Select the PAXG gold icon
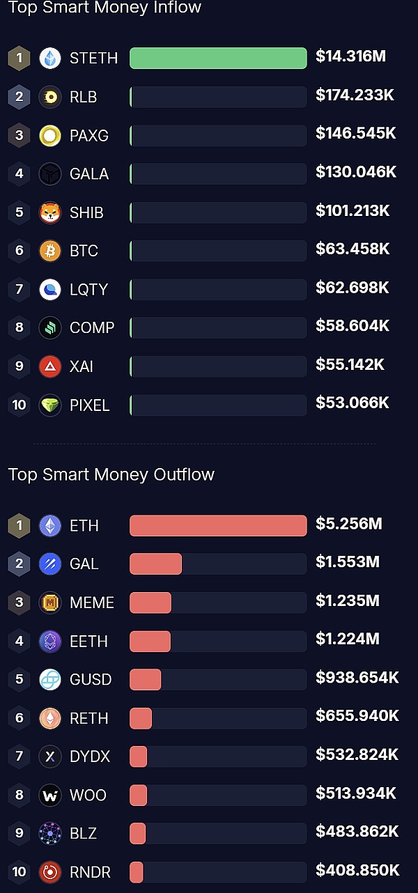This screenshot has width=418, height=893. point(50,135)
